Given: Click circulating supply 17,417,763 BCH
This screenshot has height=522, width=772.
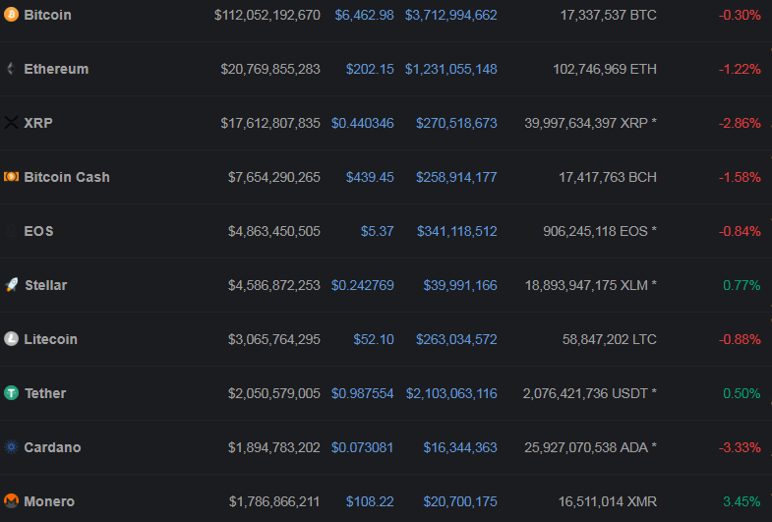Looking at the screenshot, I should pos(608,178).
